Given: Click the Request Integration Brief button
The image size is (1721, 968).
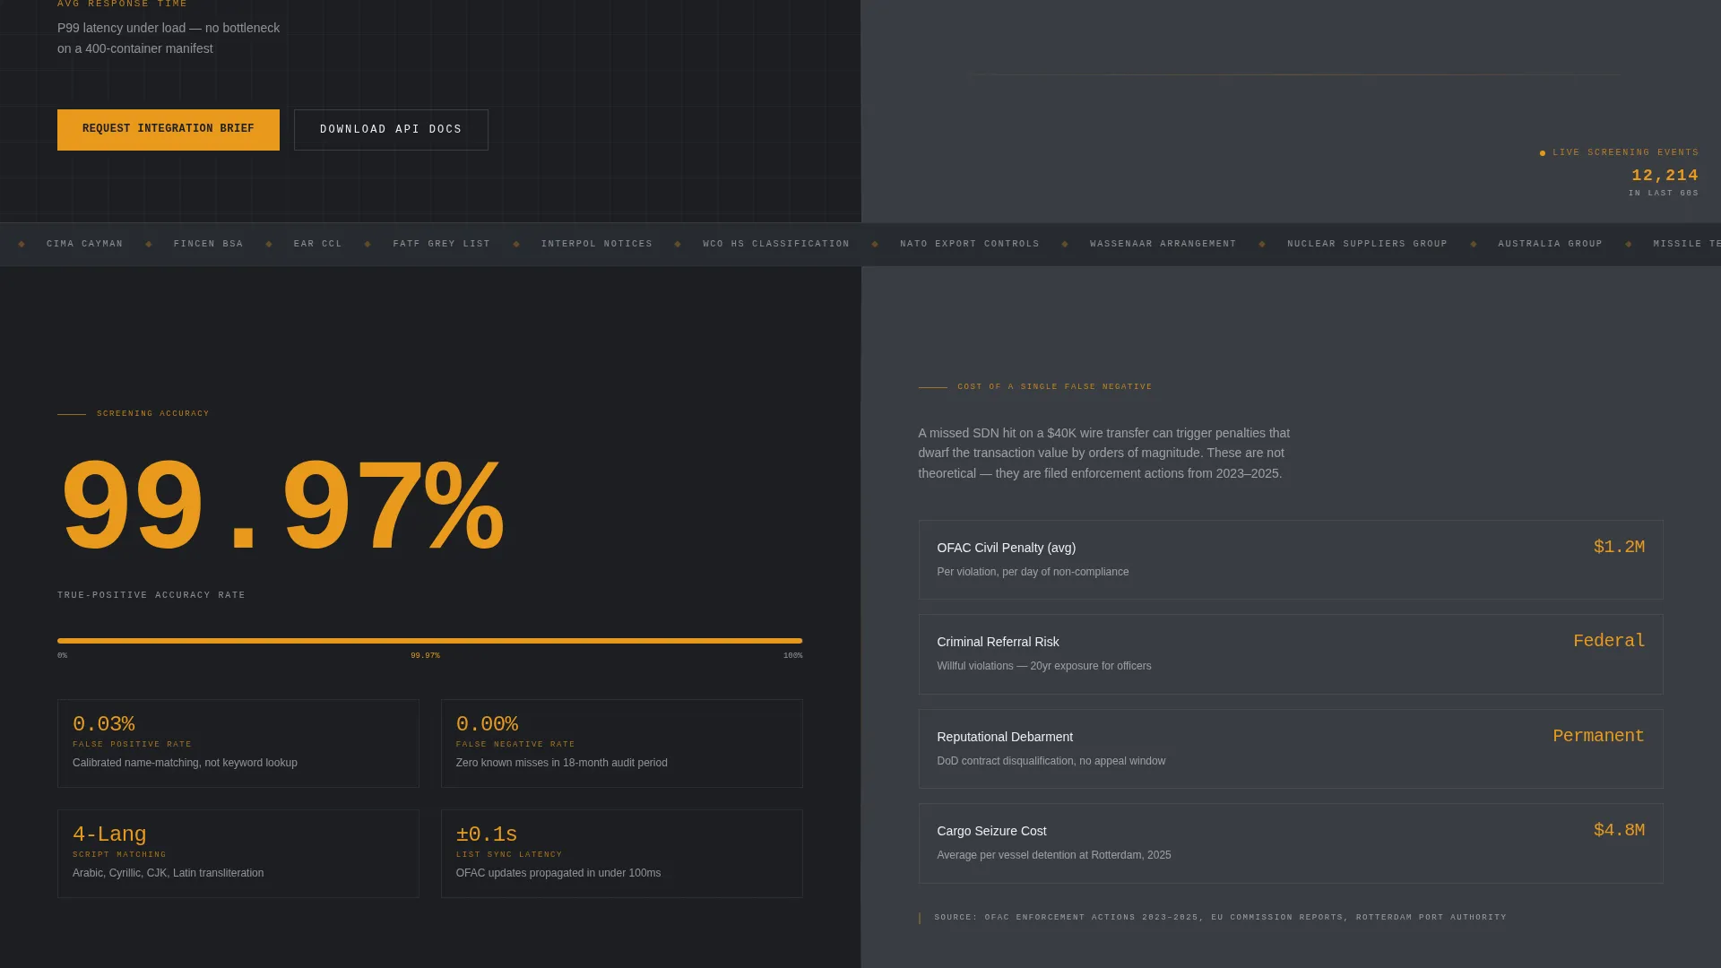Looking at the screenshot, I should coord(169,130).
